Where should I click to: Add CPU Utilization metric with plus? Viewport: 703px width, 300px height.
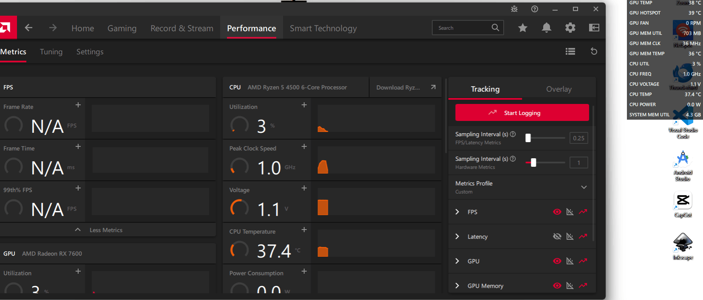[304, 105]
